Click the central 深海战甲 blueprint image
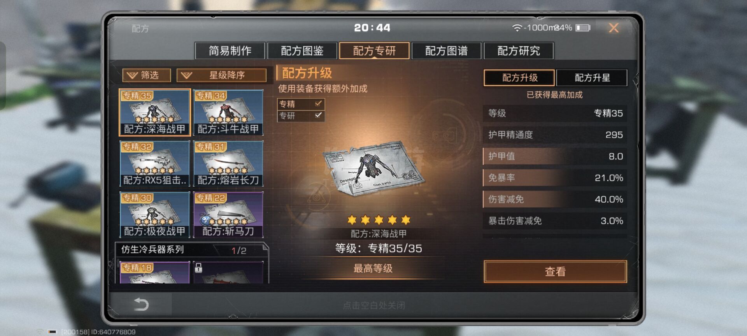This screenshot has height=336, width=747. (374, 170)
